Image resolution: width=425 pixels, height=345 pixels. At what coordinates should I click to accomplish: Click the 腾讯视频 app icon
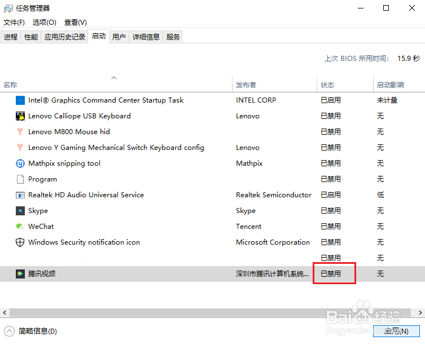tap(20, 274)
